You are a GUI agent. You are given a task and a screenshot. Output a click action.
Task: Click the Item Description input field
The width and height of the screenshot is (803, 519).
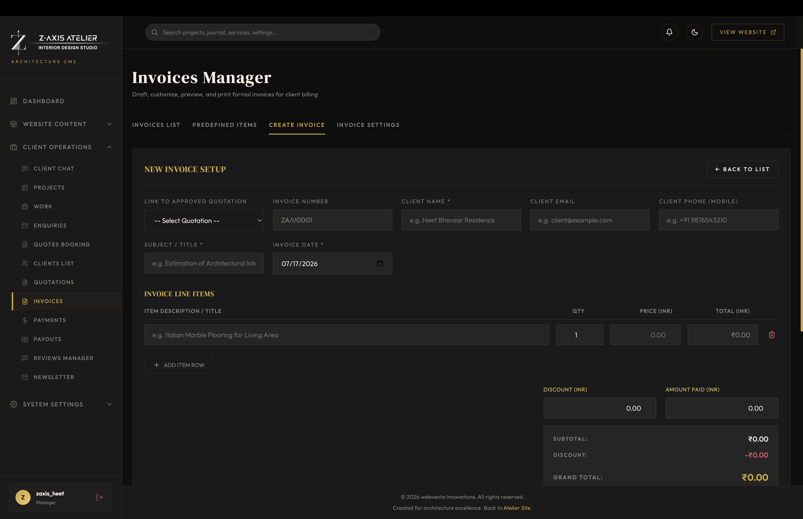347,335
